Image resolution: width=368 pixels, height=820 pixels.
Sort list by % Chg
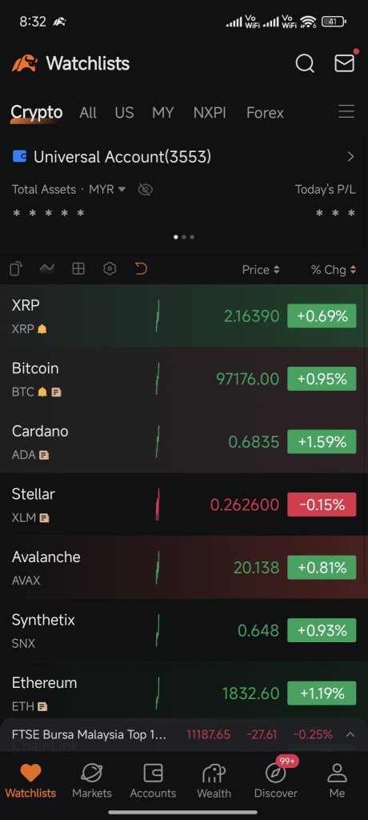(x=334, y=269)
